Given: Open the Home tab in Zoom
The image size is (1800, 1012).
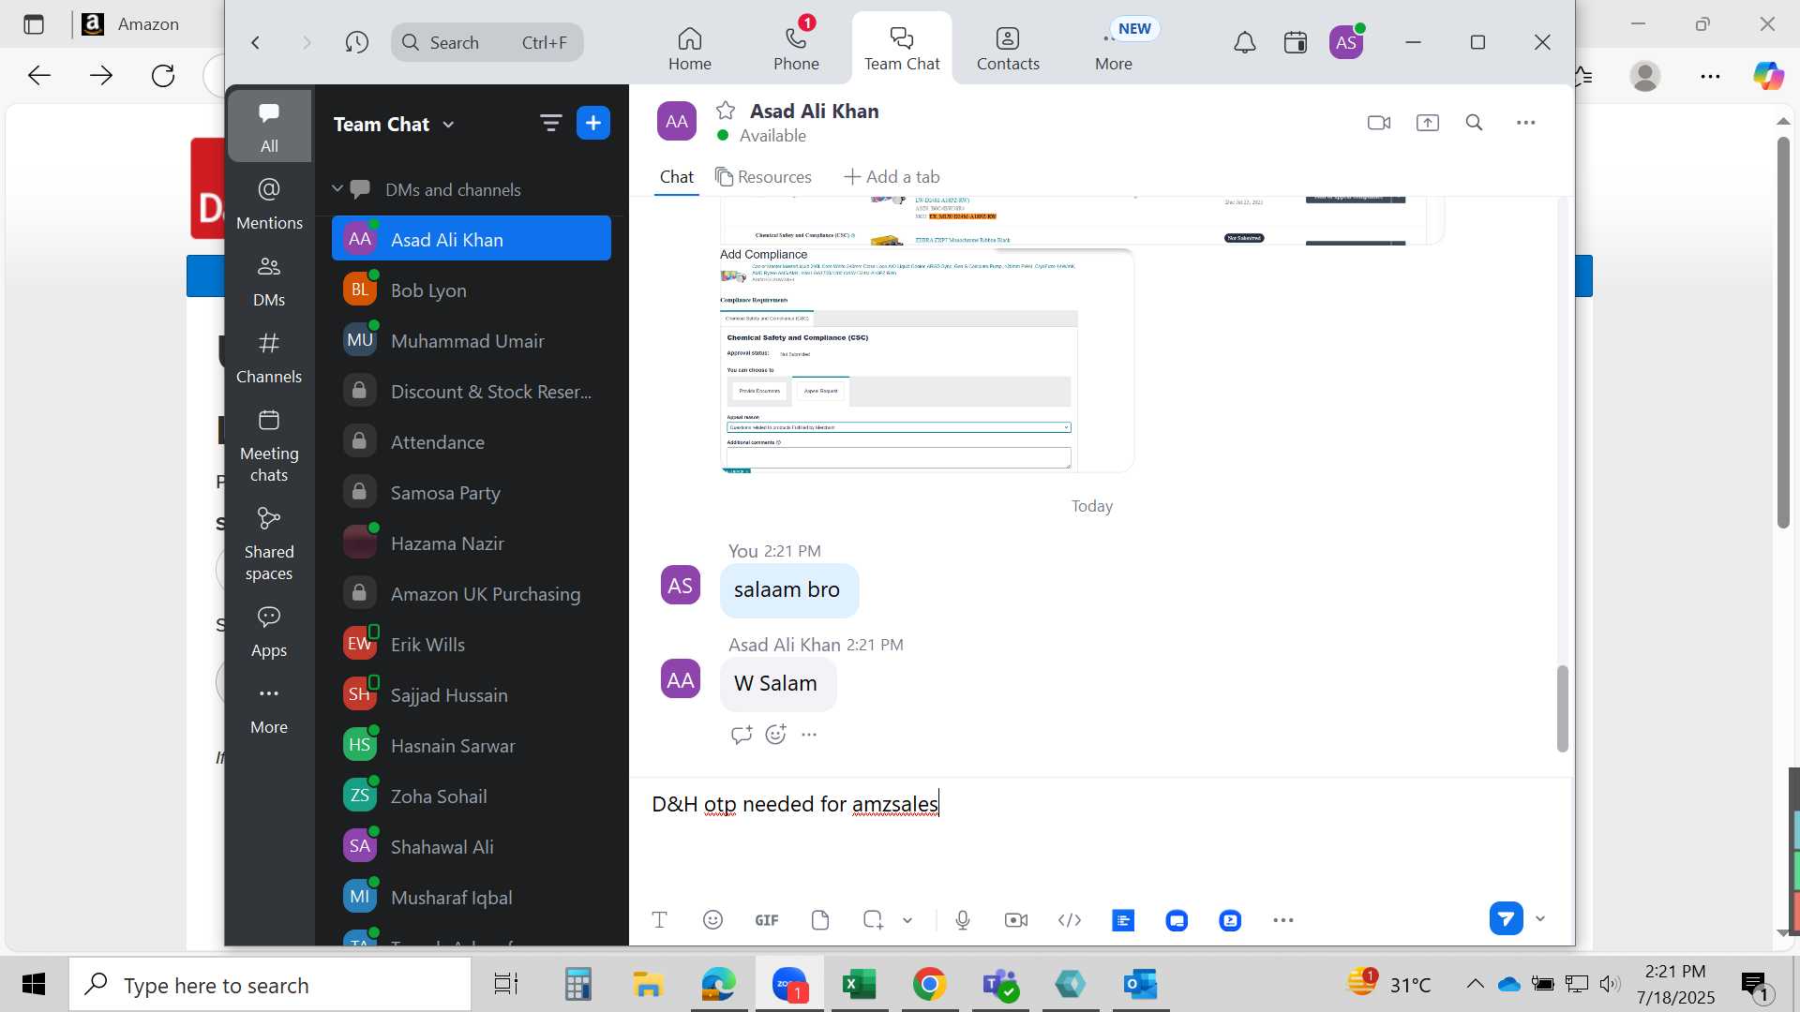Looking at the screenshot, I should click(690, 49).
